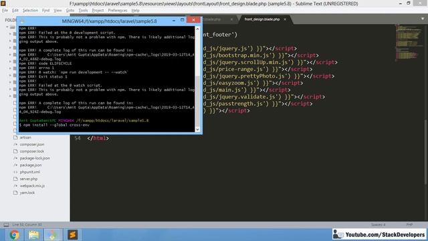Screen dimensions: 428x241
Task: Open the tab list dropdown arrow
Action: 423,19
